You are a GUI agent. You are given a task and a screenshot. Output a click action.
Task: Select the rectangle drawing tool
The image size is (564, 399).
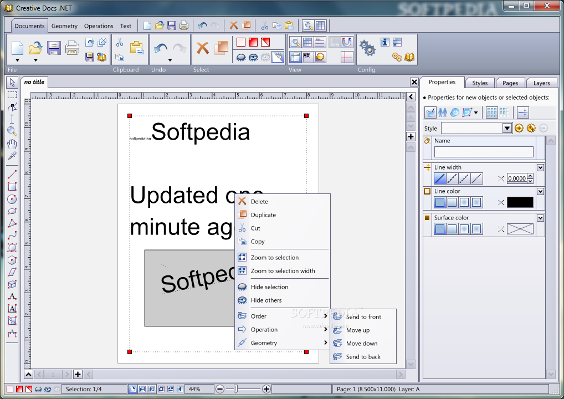click(12, 187)
